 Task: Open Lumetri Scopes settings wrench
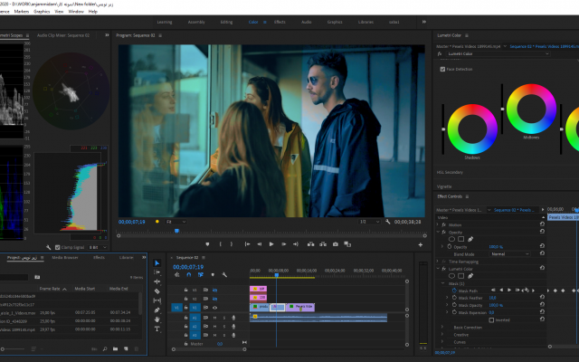48,247
